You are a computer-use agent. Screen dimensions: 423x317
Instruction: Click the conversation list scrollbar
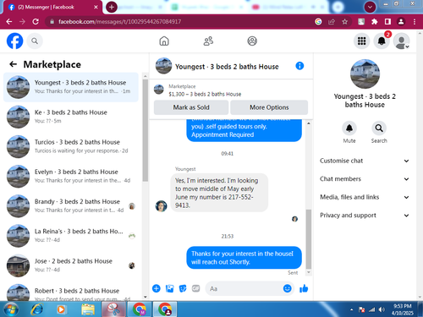click(146, 130)
